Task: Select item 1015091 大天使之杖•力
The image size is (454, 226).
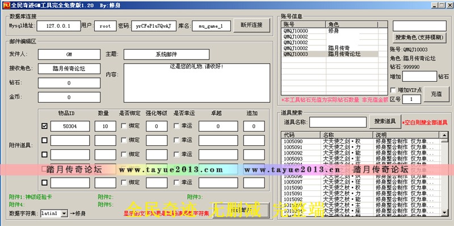Action: (361, 194)
